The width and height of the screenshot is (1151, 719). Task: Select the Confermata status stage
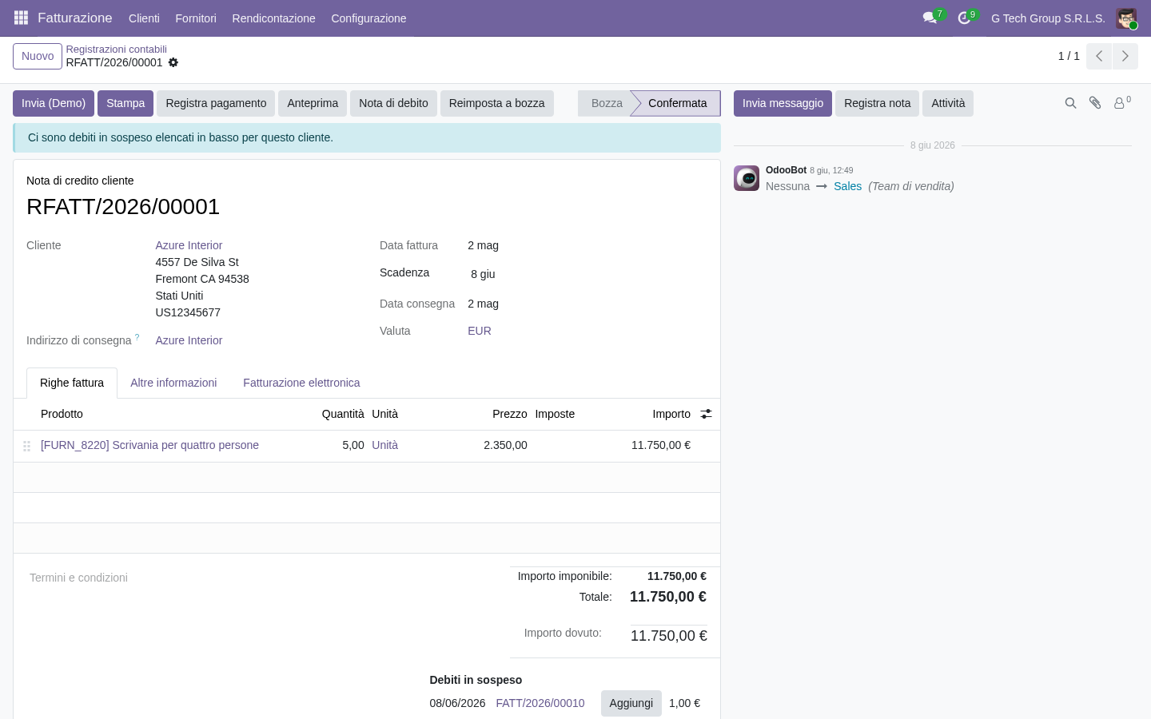point(677,103)
